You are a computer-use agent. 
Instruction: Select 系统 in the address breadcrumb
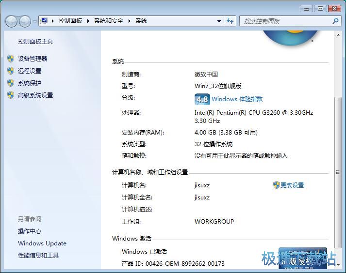pyautogui.click(x=141, y=21)
